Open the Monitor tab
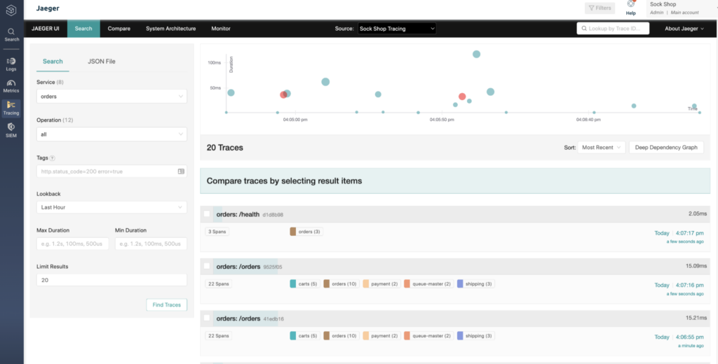Image resolution: width=718 pixels, height=364 pixels. pos(221,29)
